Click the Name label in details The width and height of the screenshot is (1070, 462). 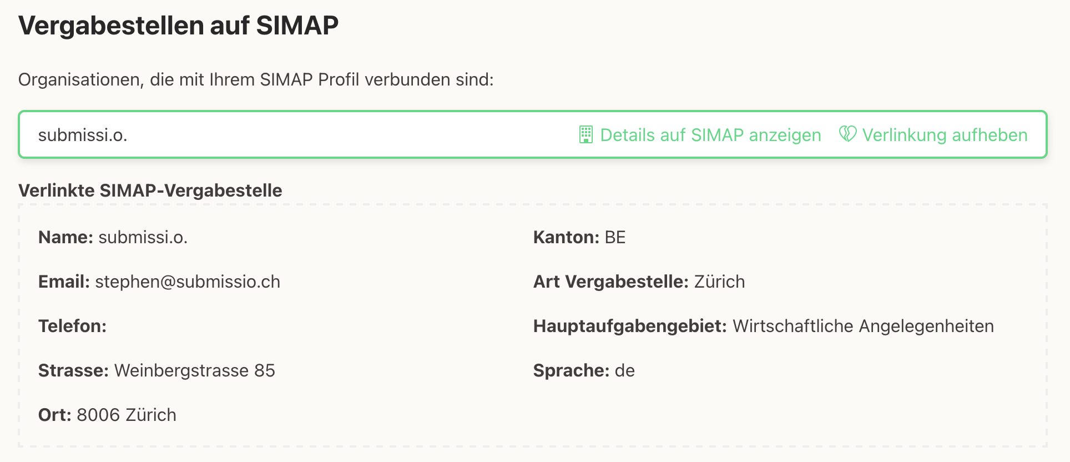coord(65,237)
